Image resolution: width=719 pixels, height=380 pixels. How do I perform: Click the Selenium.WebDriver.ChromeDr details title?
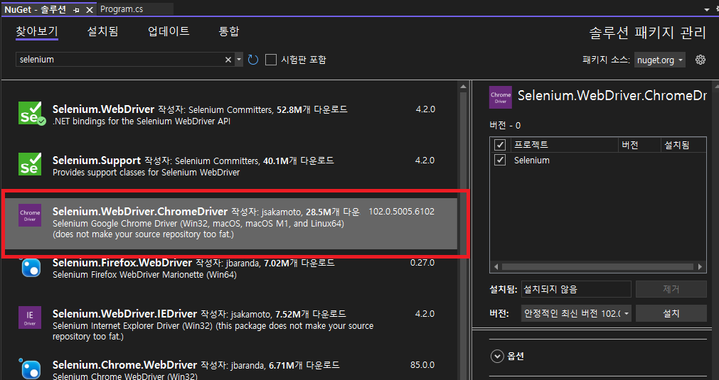pos(612,96)
